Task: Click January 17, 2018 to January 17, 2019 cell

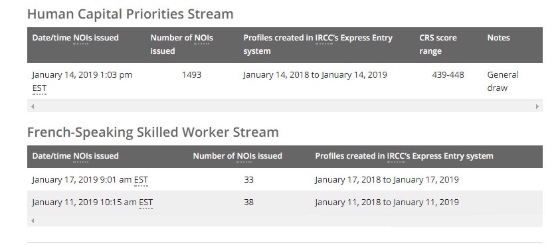Action: coord(387,180)
